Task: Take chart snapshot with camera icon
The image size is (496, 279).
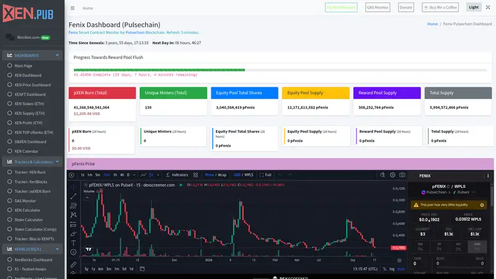Action: click(x=402, y=175)
